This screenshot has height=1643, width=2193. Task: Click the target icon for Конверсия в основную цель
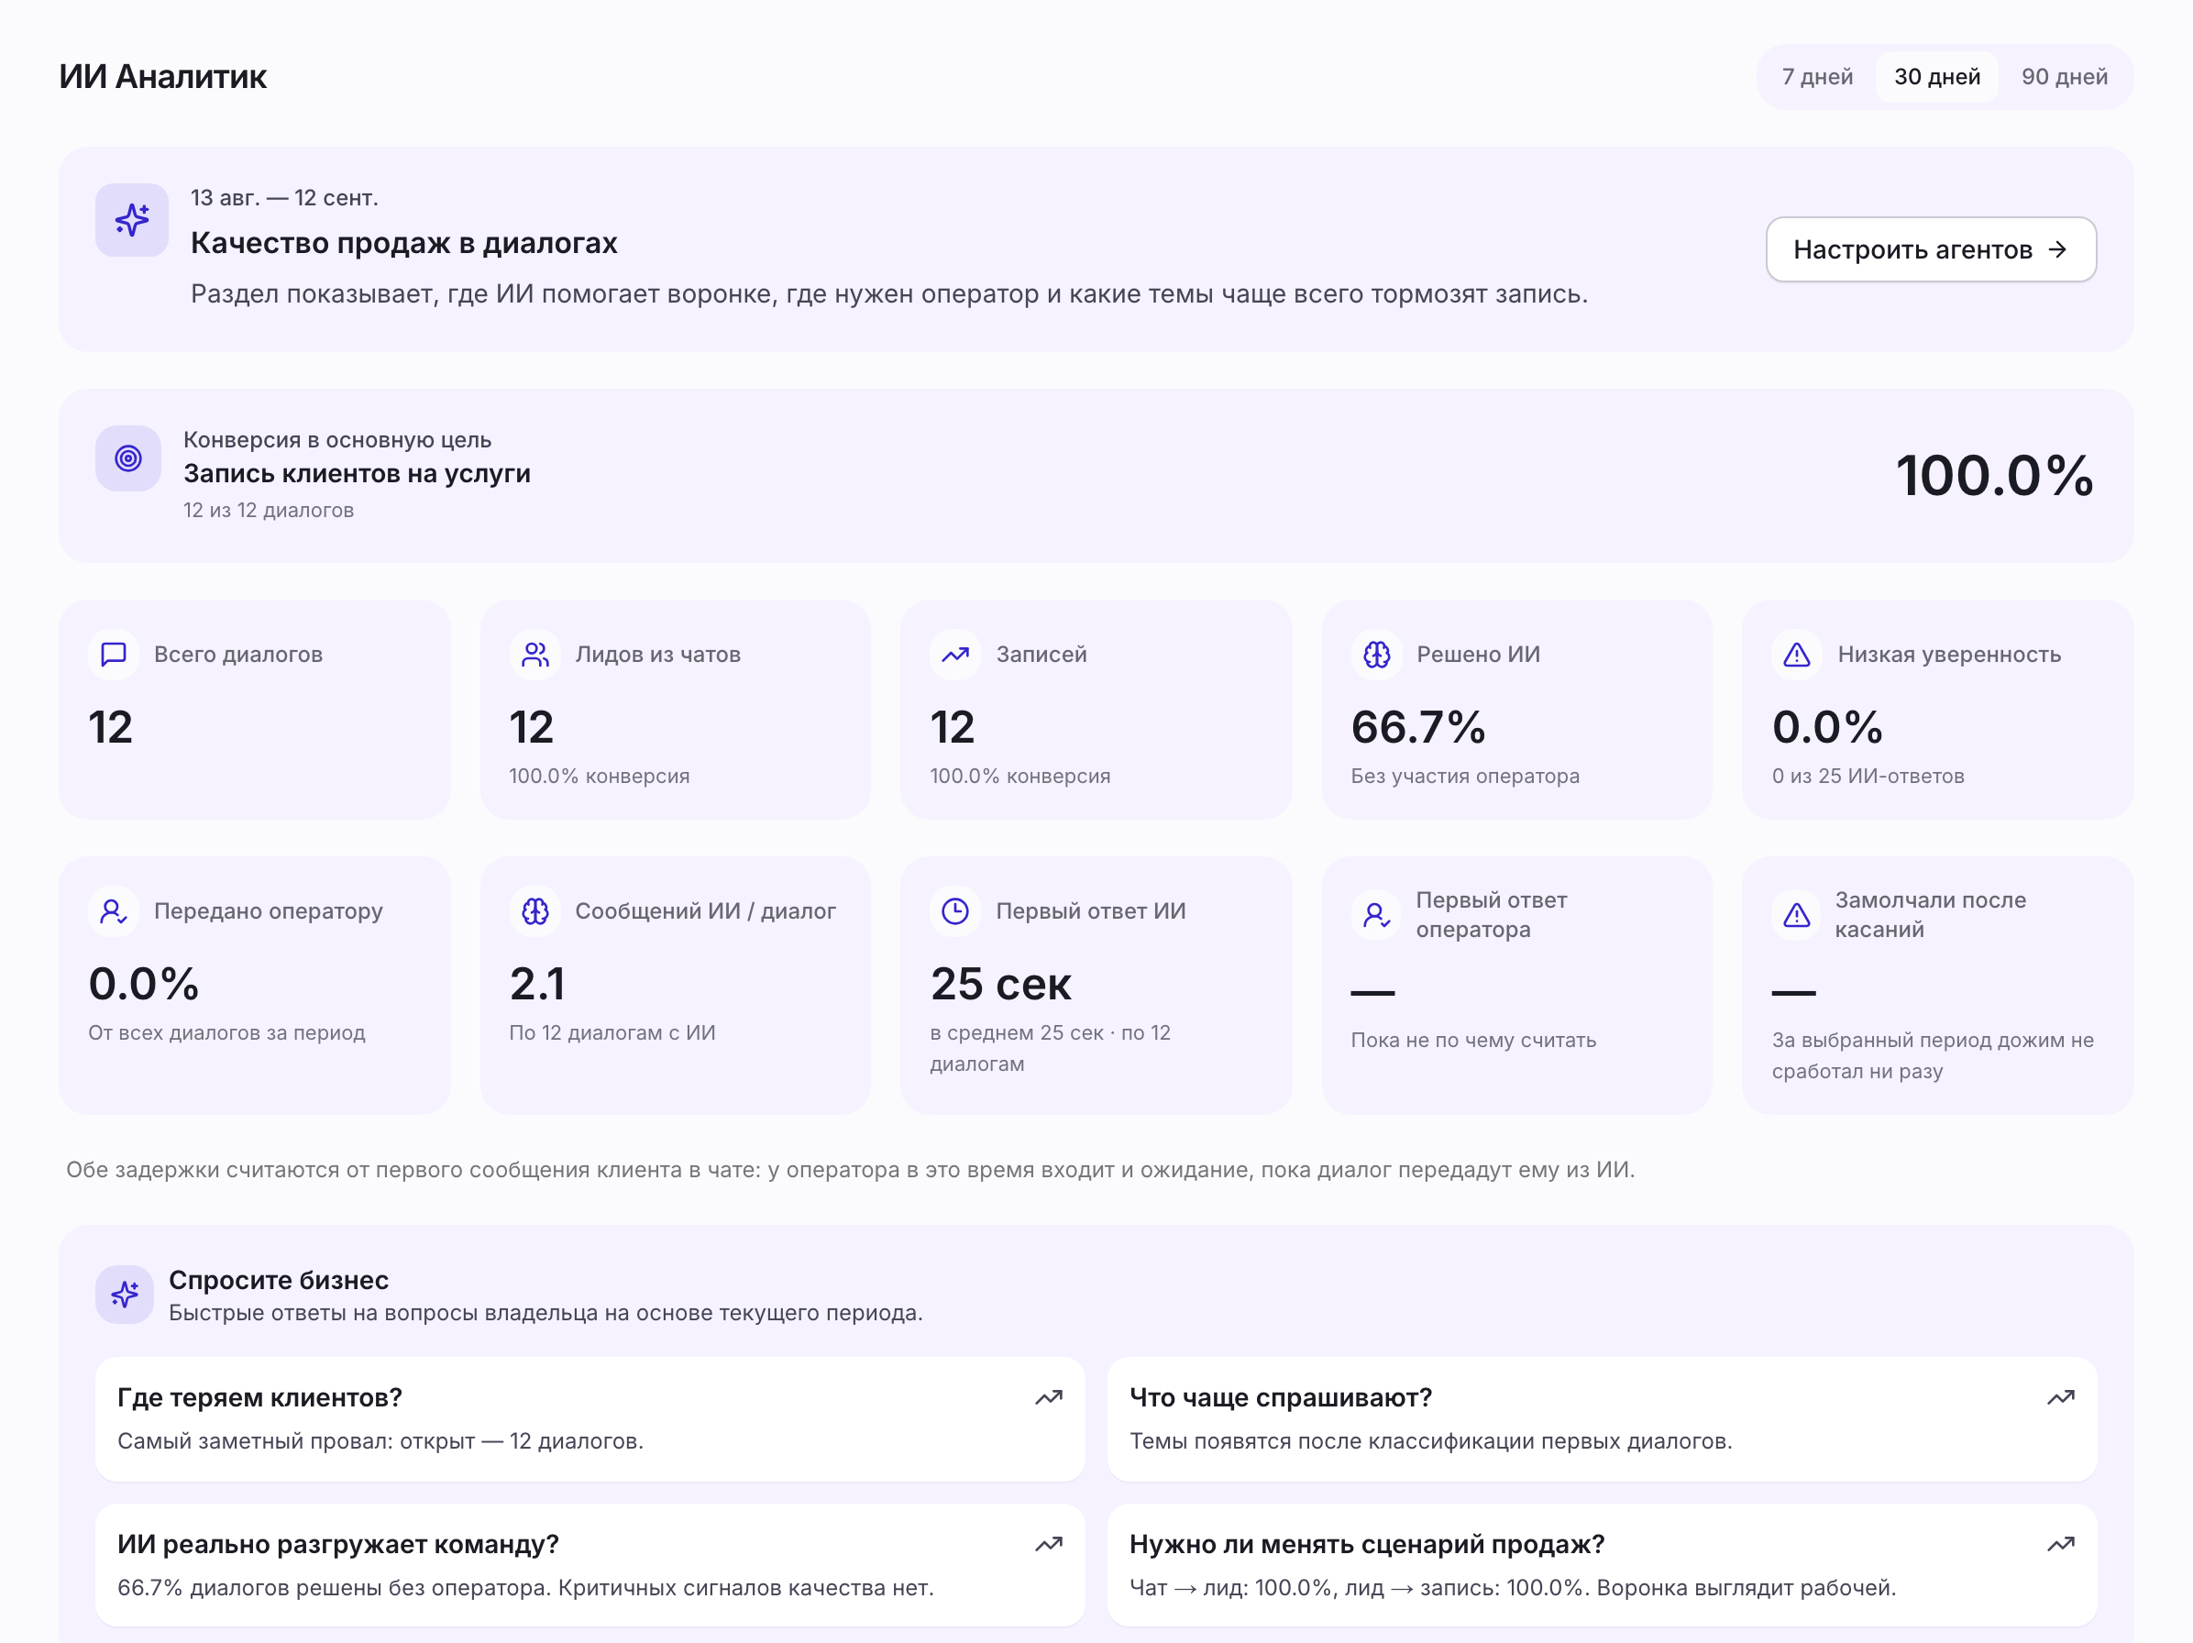tap(127, 458)
